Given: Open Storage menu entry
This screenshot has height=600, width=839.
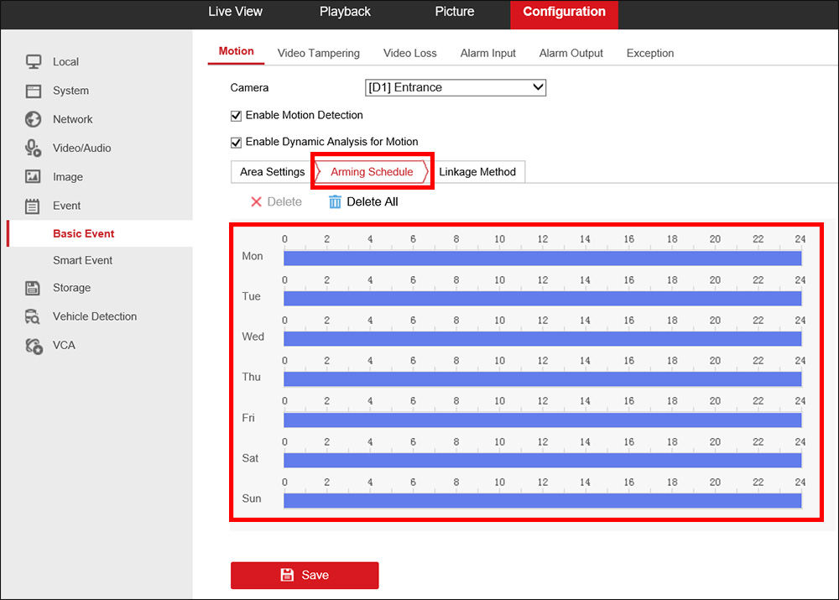Looking at the screenshot, I should (x=71, y=288).
